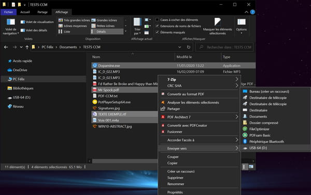Send to Périphérique Bluetooth
The image size is (311, 195).
[x=275, y=141]
